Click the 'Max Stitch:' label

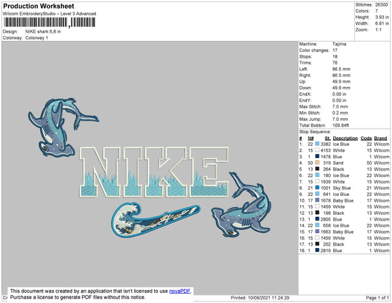[310, 106]
